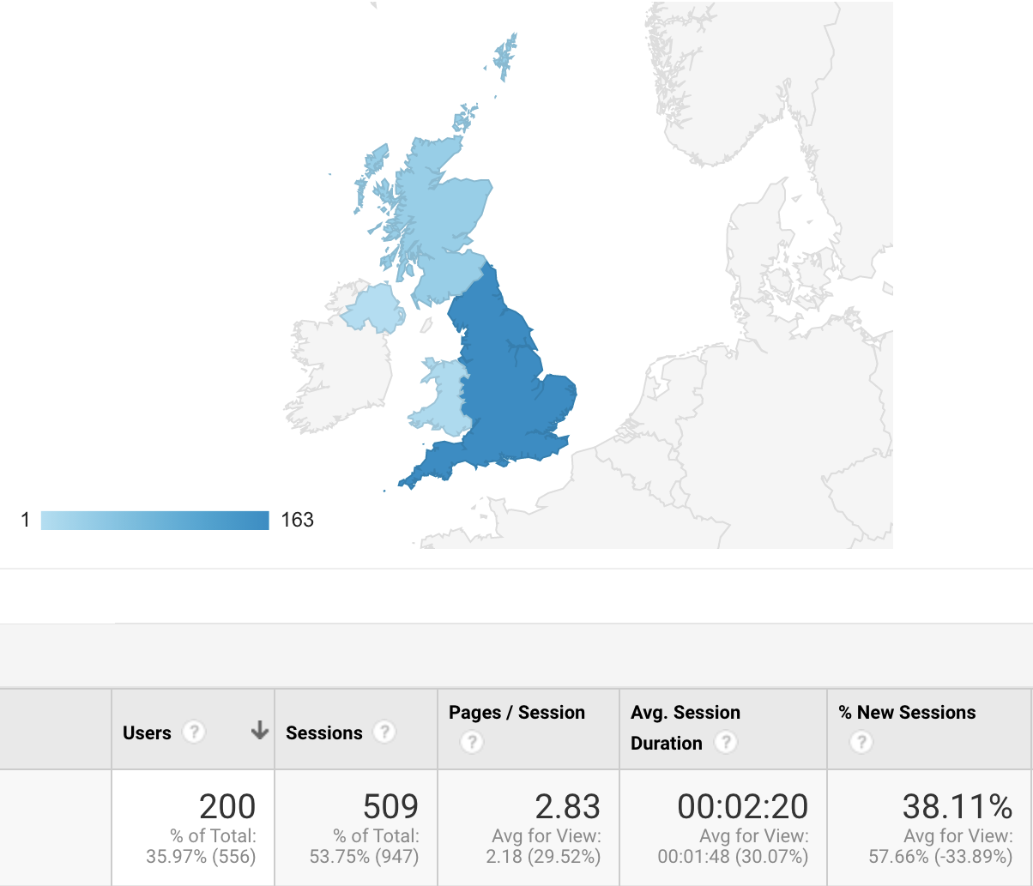Click the grey Republic of Ireland region
Screen dimensions: 1033x886
[335, 369]
